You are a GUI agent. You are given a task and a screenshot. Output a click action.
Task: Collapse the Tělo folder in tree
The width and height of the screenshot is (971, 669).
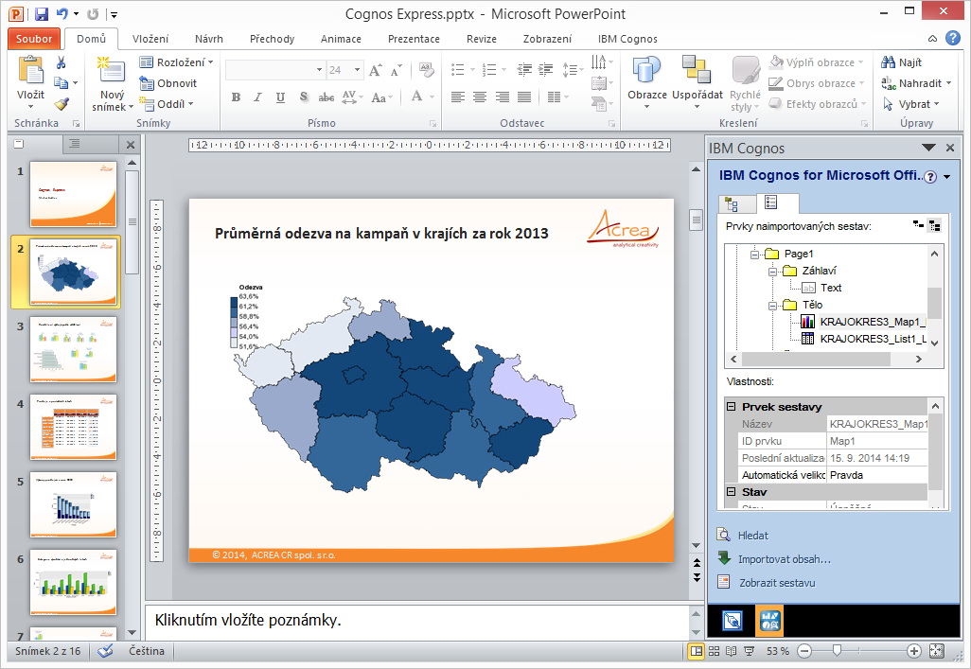tap(773, 305)
